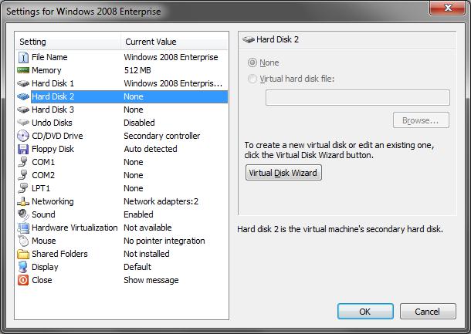Click the CD/DVD Drive disc icon
This screenshot has height=334, width=471.
(x=23, y=136)
